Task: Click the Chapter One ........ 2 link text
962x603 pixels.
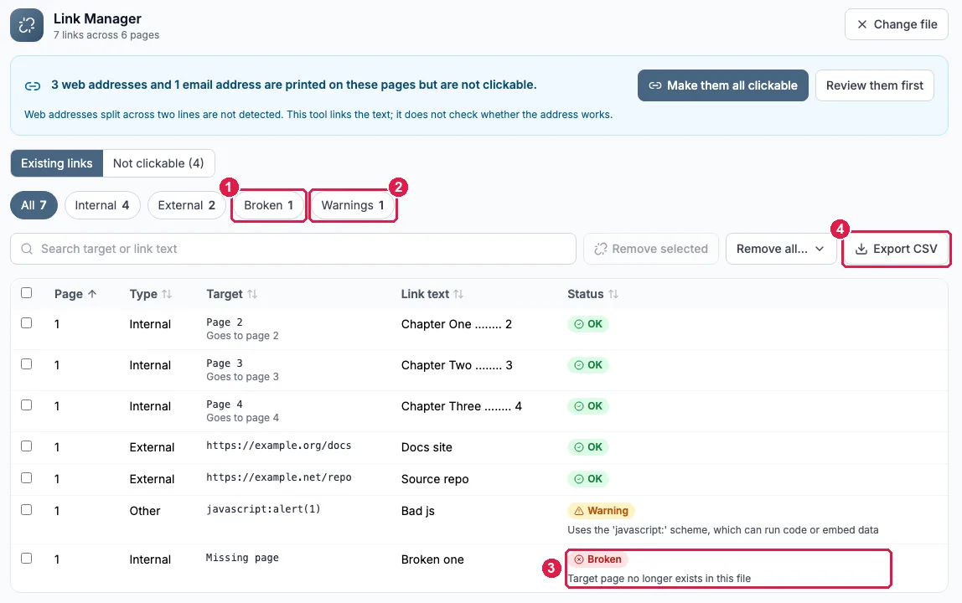Action: click(457, 324)
